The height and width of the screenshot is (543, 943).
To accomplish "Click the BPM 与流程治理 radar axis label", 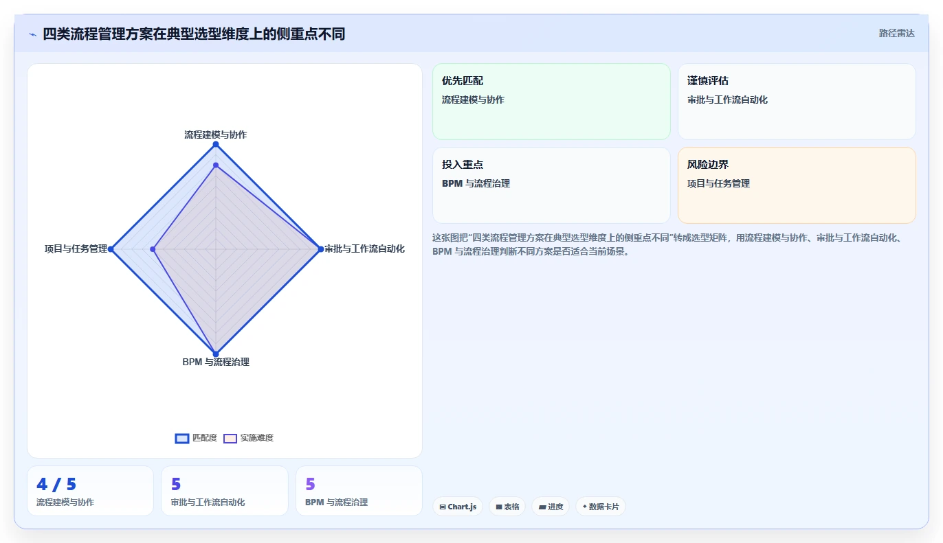I will pos(216,362).
